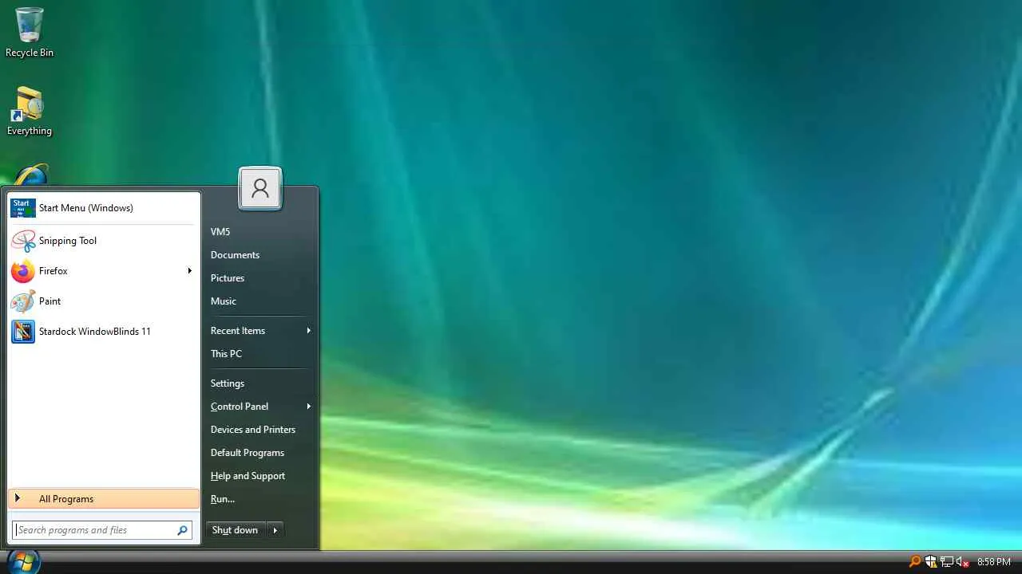Open the orange magnifier tray icon

pyautogui.click(x=915, y=562)
